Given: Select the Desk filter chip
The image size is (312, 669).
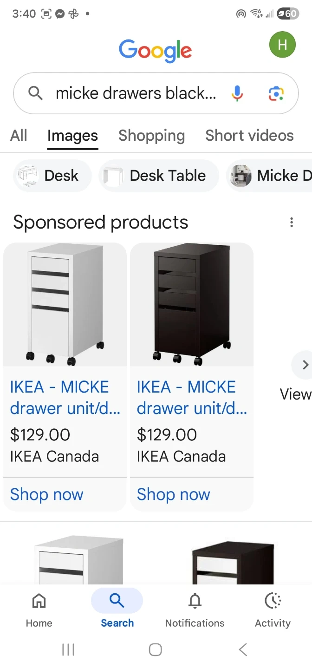Looking at the screenshot, I should coord(52,176).
